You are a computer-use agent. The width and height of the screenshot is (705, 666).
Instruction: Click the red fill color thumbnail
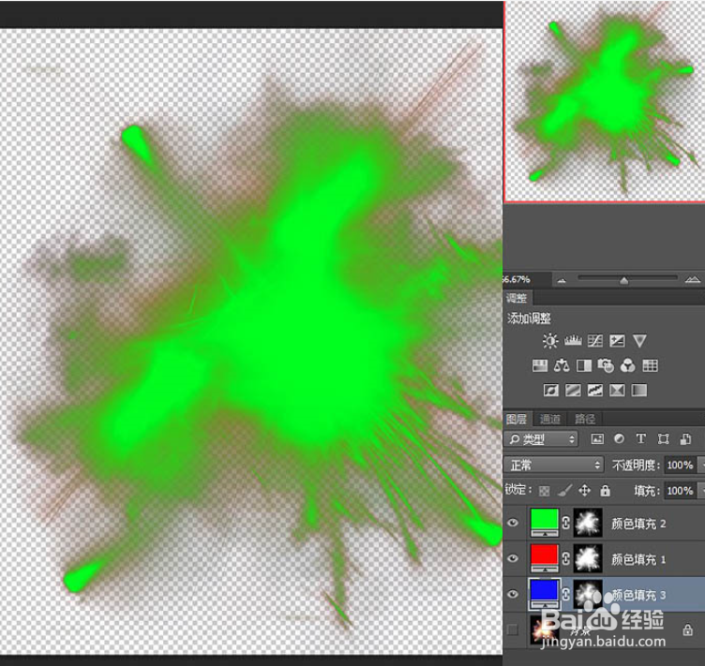click(545, 557)
